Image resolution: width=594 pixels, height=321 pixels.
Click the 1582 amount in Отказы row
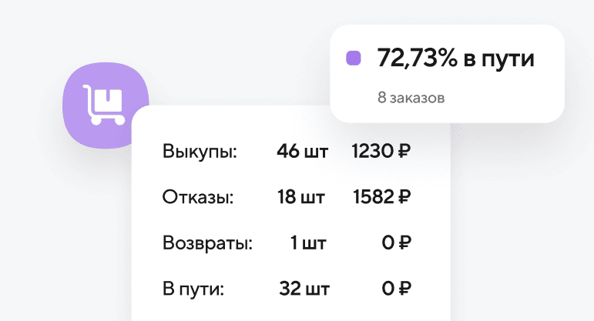[x=374, y=197]
